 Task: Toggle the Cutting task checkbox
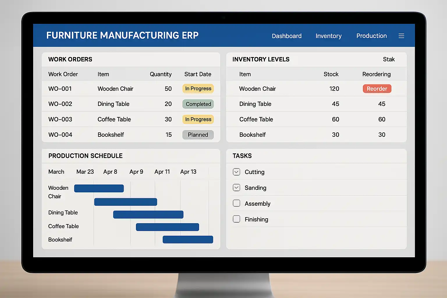coord(237,172)
